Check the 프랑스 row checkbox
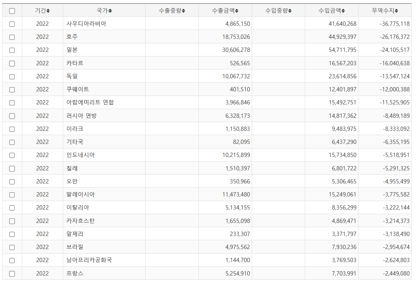Viewport: 416px width, 285px height. pyautogui.click(x=12, y=274)
